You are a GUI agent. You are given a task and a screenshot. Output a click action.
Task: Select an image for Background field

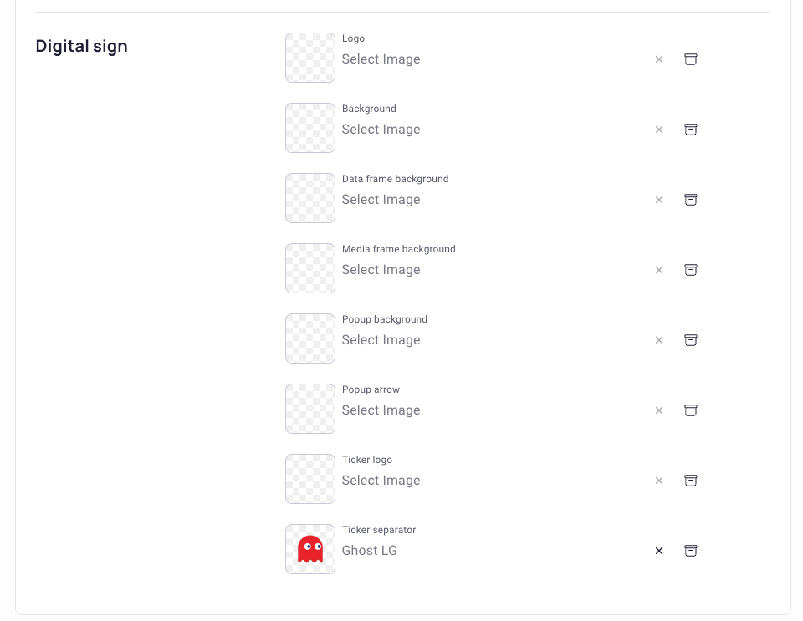pos(381,130)
